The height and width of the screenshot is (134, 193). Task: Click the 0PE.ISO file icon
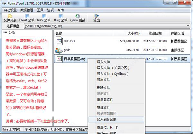pos(59,41)
